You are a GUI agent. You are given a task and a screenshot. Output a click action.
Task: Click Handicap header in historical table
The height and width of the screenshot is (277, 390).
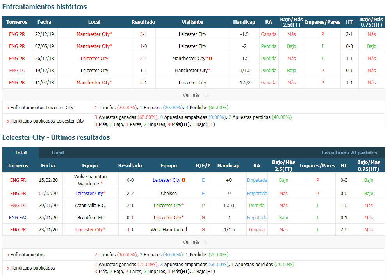point(244,22)
